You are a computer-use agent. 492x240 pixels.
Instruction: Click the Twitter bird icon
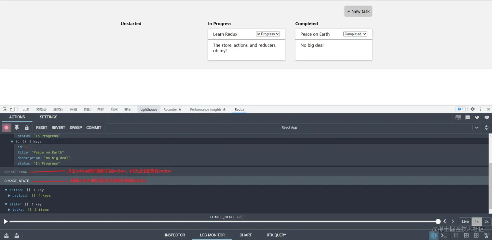pyautogui.click(x=477, y=117)
